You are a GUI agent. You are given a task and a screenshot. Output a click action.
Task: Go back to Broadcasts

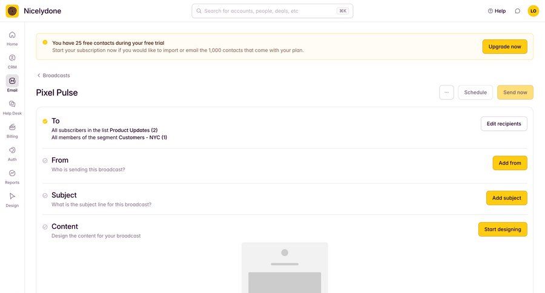pos(53,76)
